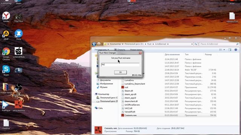Change the view with the views icon

221,50
